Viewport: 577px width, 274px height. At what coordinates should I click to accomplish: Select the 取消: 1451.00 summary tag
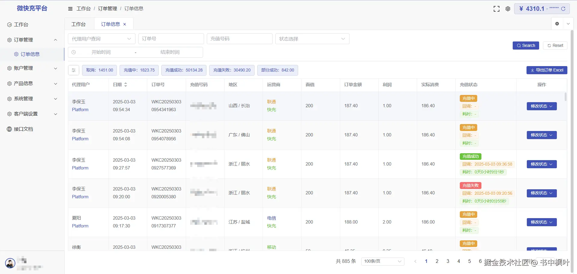tap(99, 70)
